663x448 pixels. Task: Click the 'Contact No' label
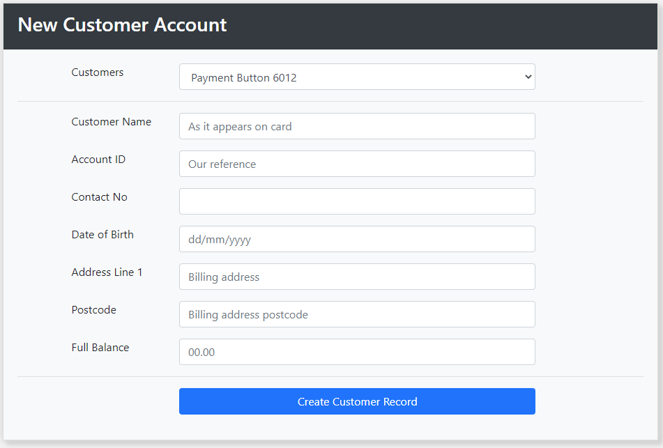[x=100, y=197]
